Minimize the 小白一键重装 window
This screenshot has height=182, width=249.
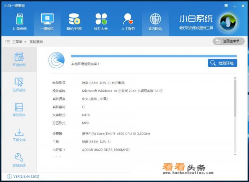pos(235,7)
